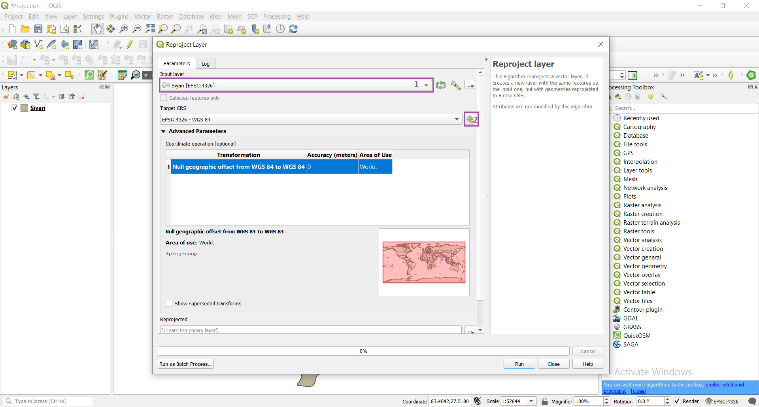The height and width of the screenshot is (407, 759).
Task: Click the Help button
Action: coord(588,364)
